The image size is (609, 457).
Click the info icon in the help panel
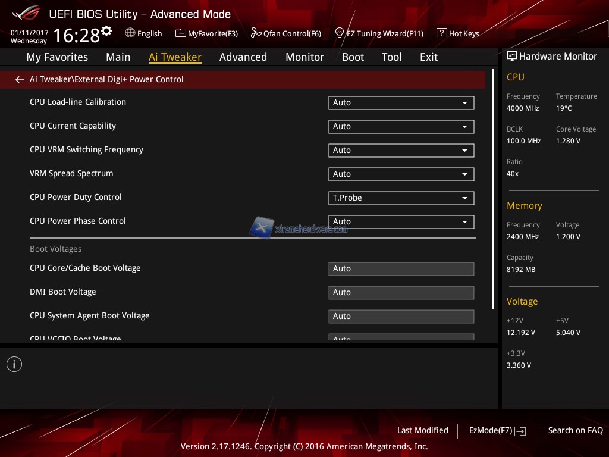pyautogui.click(x=14, y=364)
